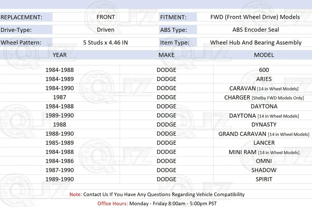Click 'Contact Us If You Have Any Questions' text
This screenshot has height=207, width=312.
click(x=127, y=194)
